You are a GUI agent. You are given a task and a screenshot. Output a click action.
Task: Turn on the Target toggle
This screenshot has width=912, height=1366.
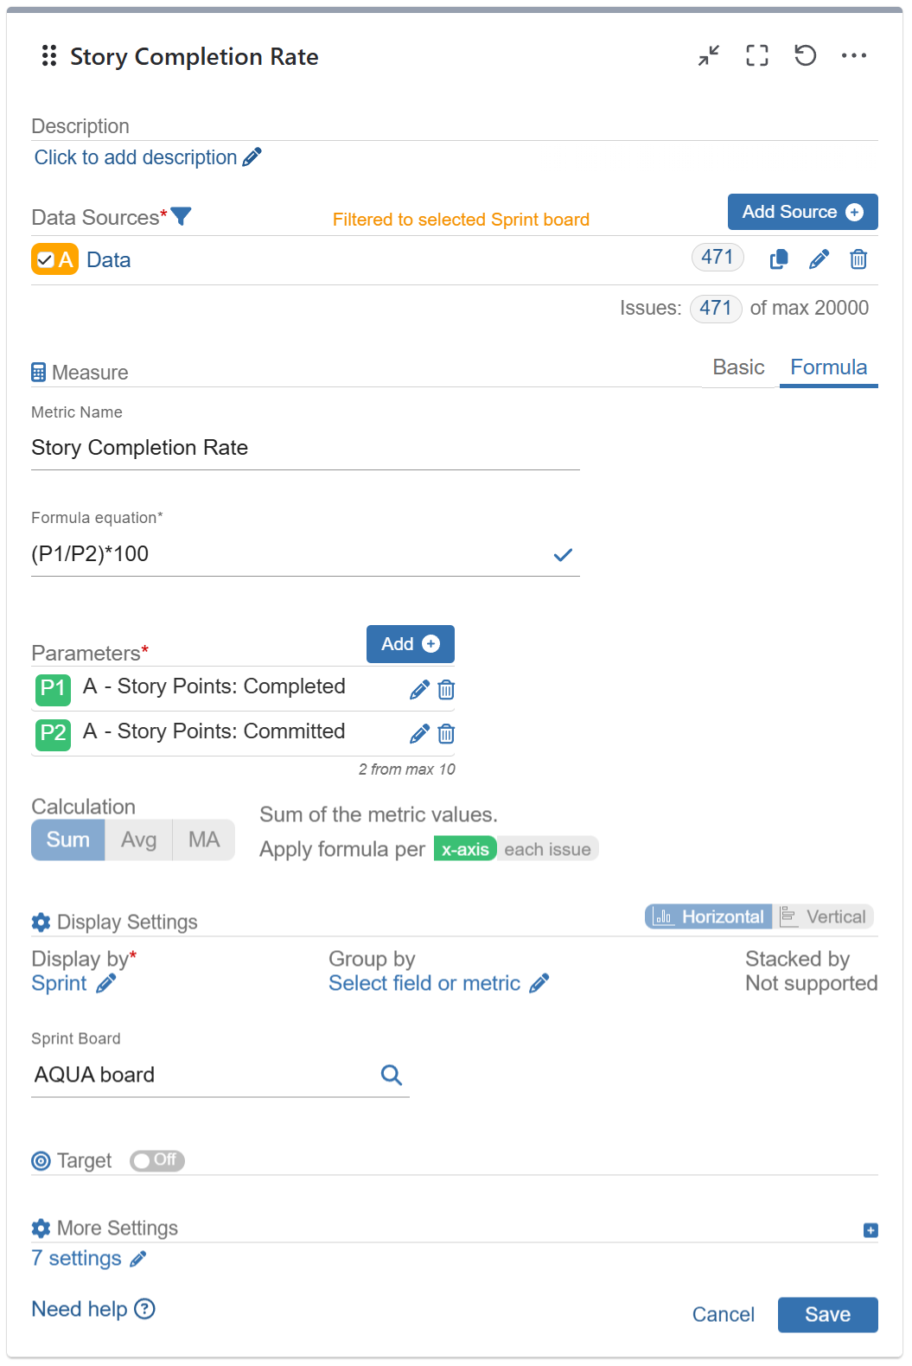point(156,1160)
